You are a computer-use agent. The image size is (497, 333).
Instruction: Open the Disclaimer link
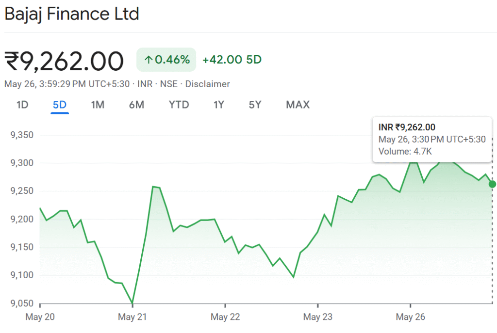tap(207, 84)
